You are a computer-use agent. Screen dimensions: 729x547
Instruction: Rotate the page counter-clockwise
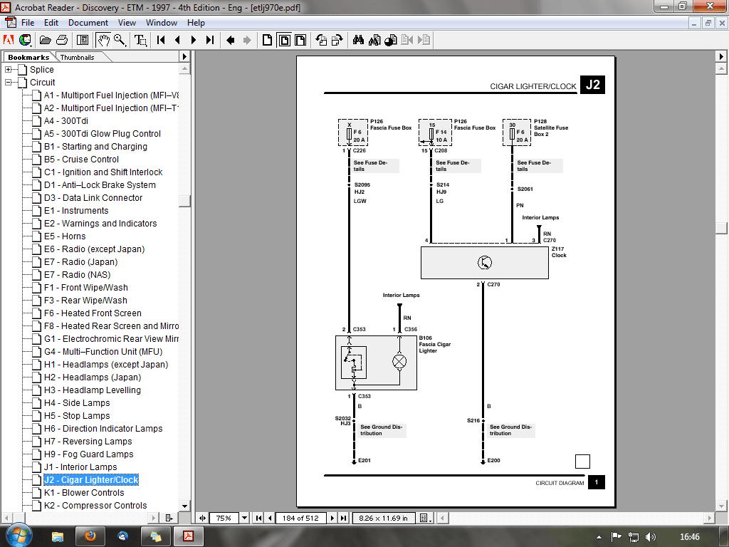tap(321, 41)
